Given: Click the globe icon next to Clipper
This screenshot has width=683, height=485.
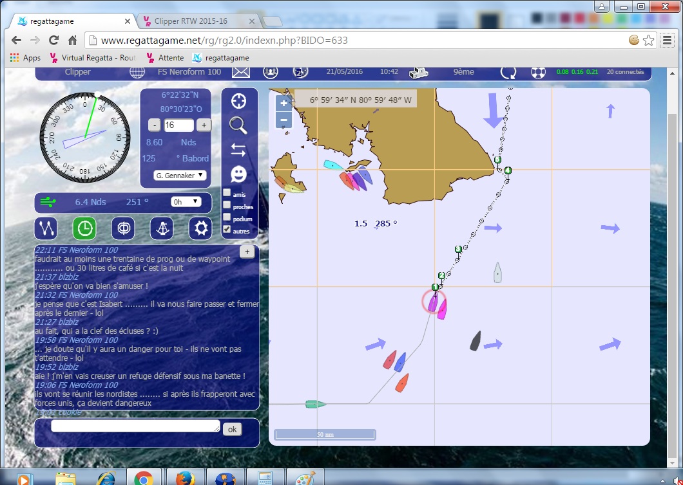Looking at the screenshot, I should coord(137,72).
